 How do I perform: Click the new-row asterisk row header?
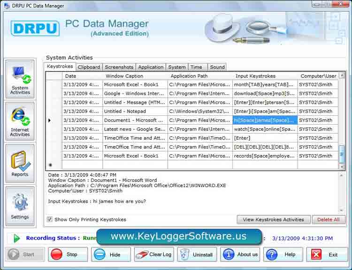pos(54,165)
